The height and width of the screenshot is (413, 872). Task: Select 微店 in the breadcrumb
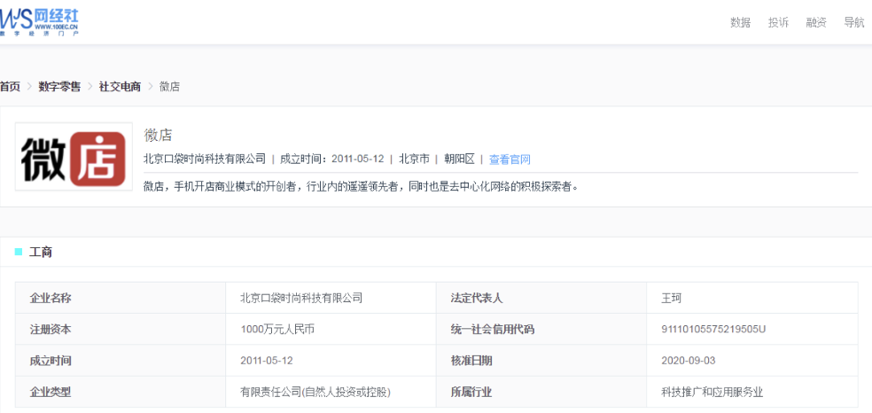click(x=169, y=87)
